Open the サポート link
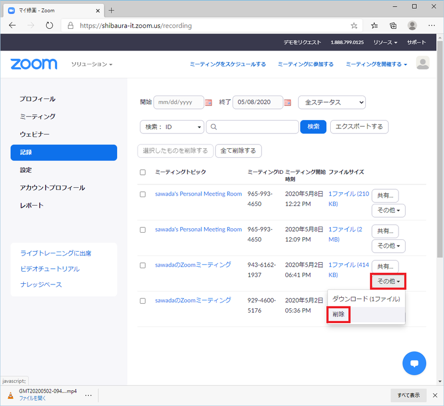444x406 pixels. click(x=416, y=42)
